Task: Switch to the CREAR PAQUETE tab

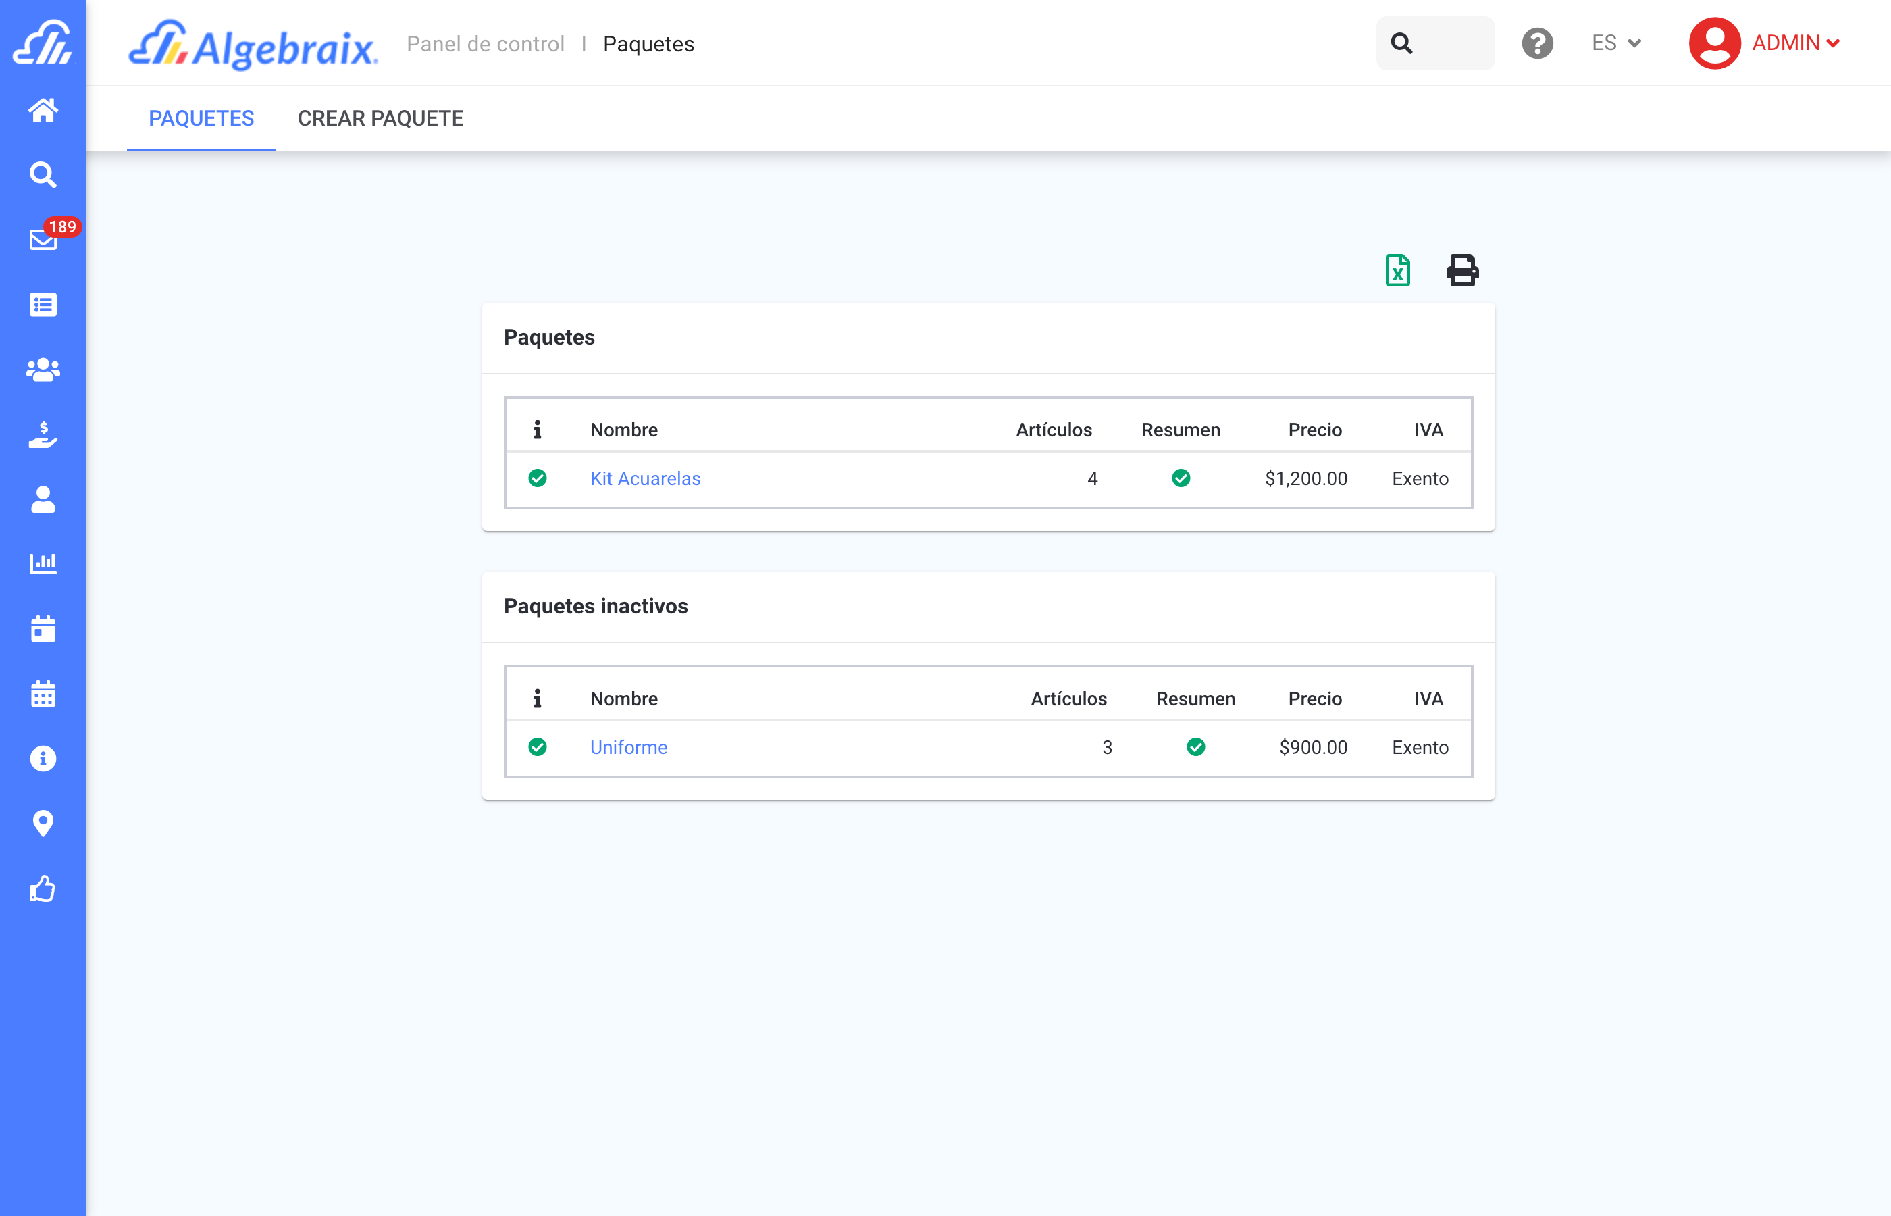Action: click(380, 118)
